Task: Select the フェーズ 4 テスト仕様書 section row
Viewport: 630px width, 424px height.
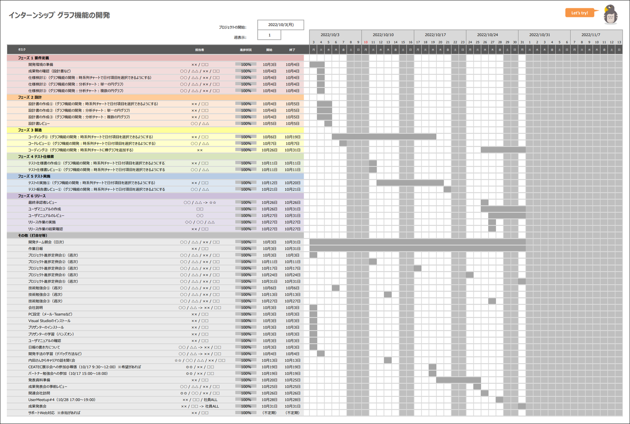Action: 155,156
